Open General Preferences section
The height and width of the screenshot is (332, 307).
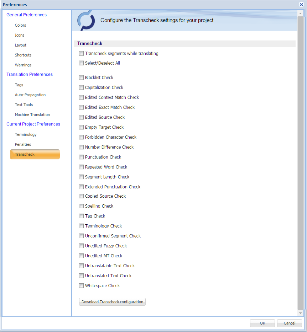point(26,15)
